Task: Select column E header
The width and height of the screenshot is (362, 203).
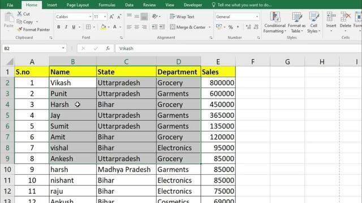Action: pos(218,61)
